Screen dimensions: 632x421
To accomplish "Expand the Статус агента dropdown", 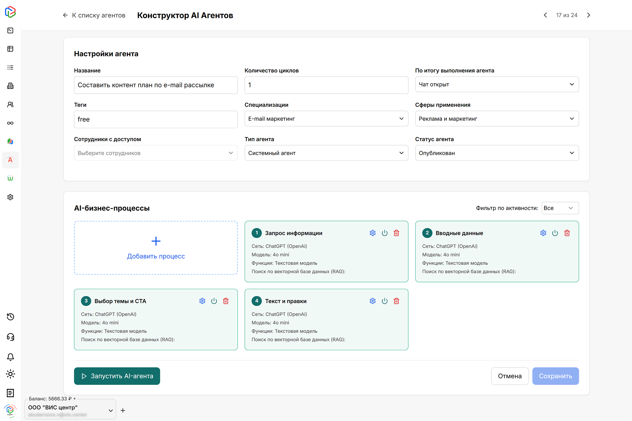I will pyautogui.click(x=497, y=153).
